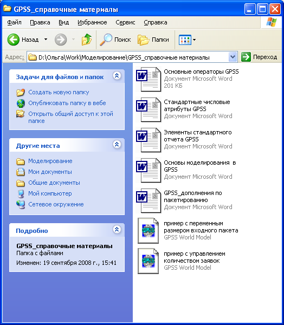Click the publish-to-web globe icon
284x325 pixels.
21,103
